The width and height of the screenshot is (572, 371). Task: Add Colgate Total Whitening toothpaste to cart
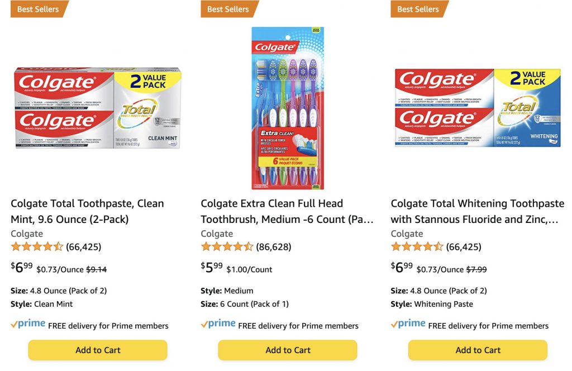(478, 350)
